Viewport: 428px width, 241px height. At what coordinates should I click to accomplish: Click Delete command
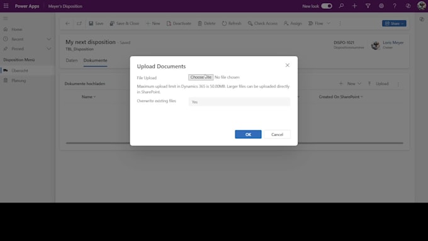(206, 23)
